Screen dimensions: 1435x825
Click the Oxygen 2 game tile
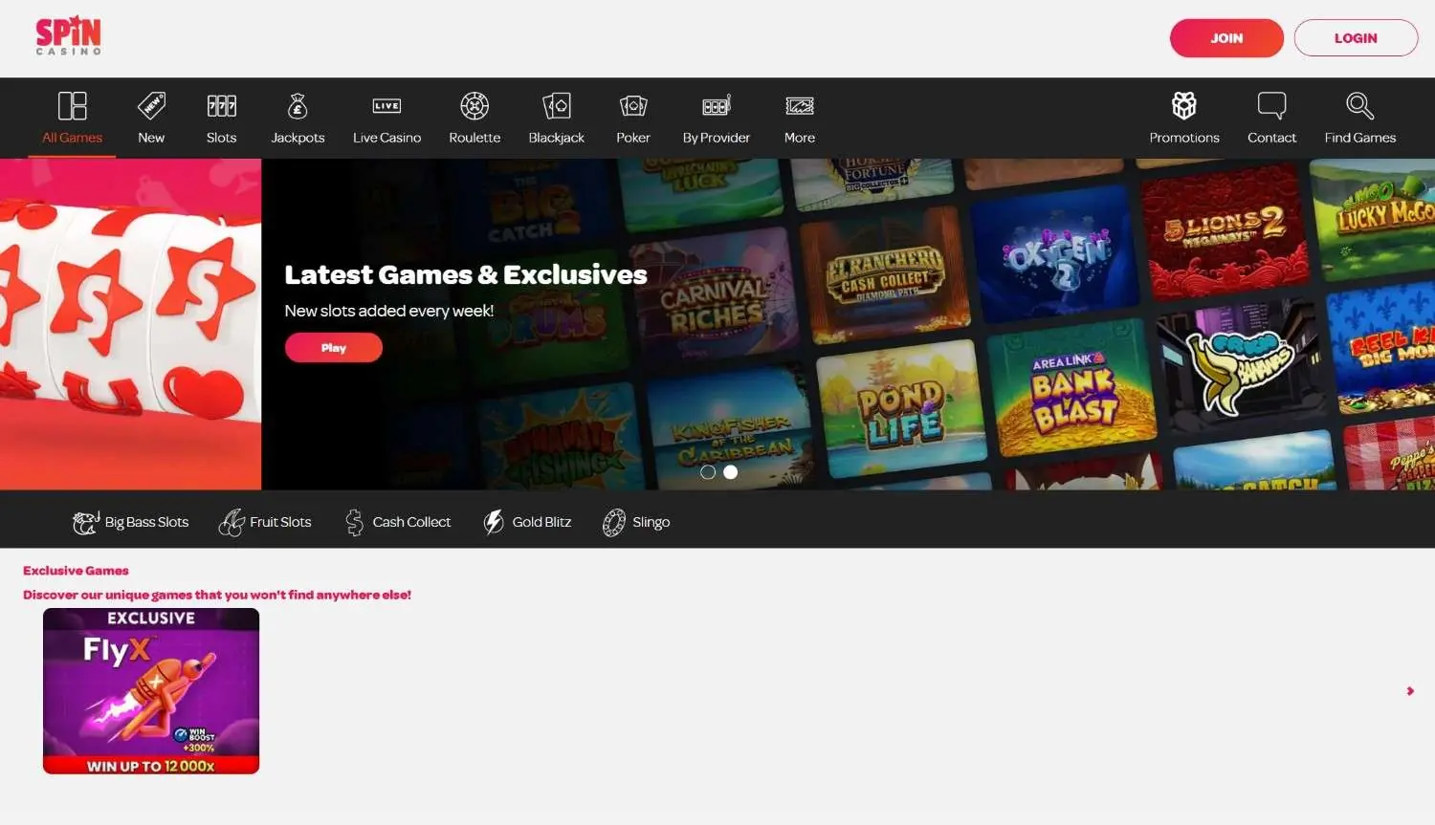pyautogui.click(x=1054, y=256)
